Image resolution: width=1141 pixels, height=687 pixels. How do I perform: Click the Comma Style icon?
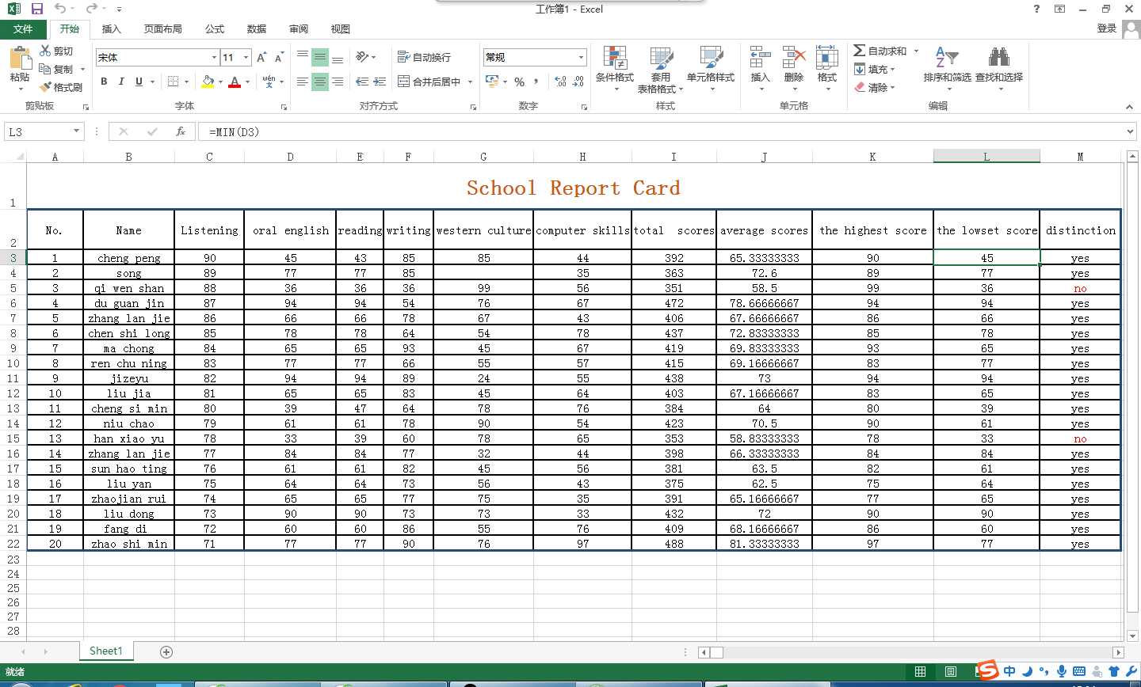(536, 82)
